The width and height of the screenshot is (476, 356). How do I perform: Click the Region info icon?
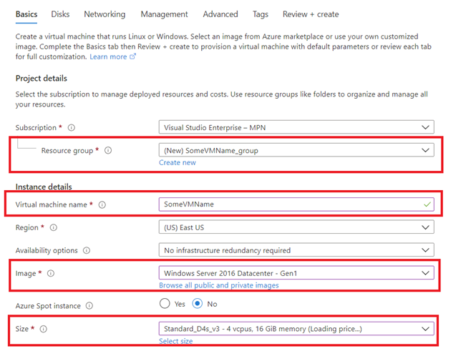click(x=54, y=227)
